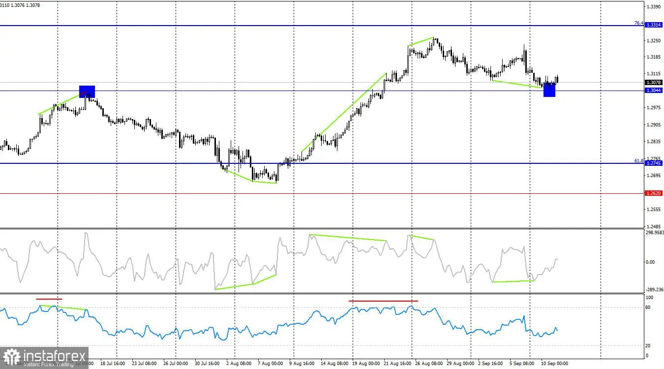This screenshot has width=664, height=369.
Task: Click the 0.00 indicator scale value
Action: [651, 262]
